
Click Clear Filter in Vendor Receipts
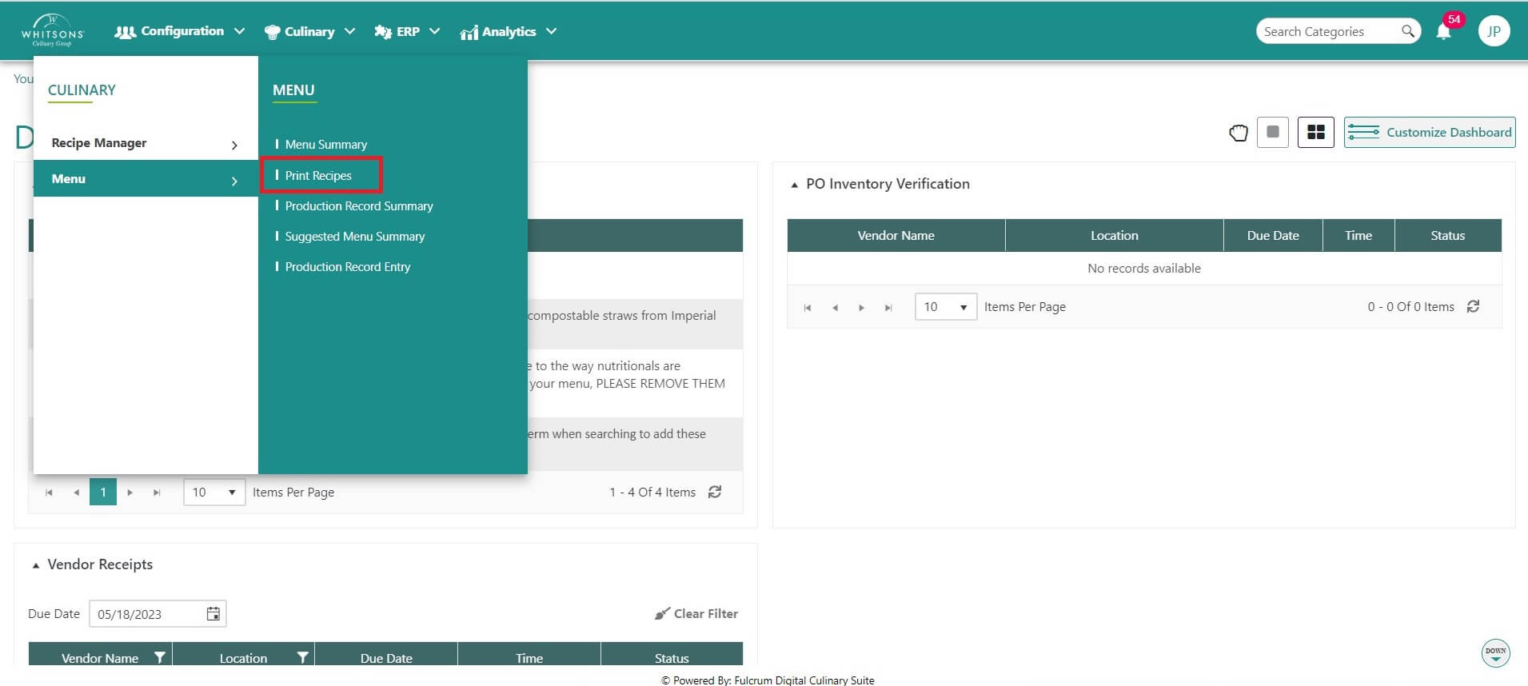point(696,613)
